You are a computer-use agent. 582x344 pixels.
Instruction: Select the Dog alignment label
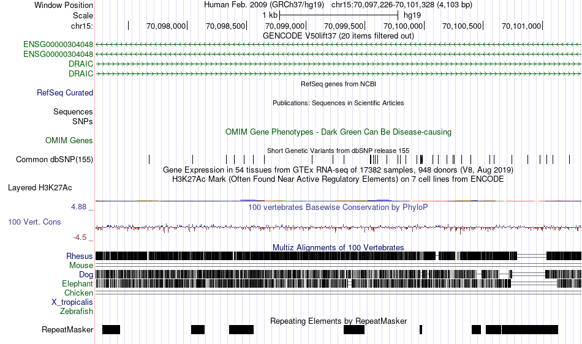tap(86, 274)
